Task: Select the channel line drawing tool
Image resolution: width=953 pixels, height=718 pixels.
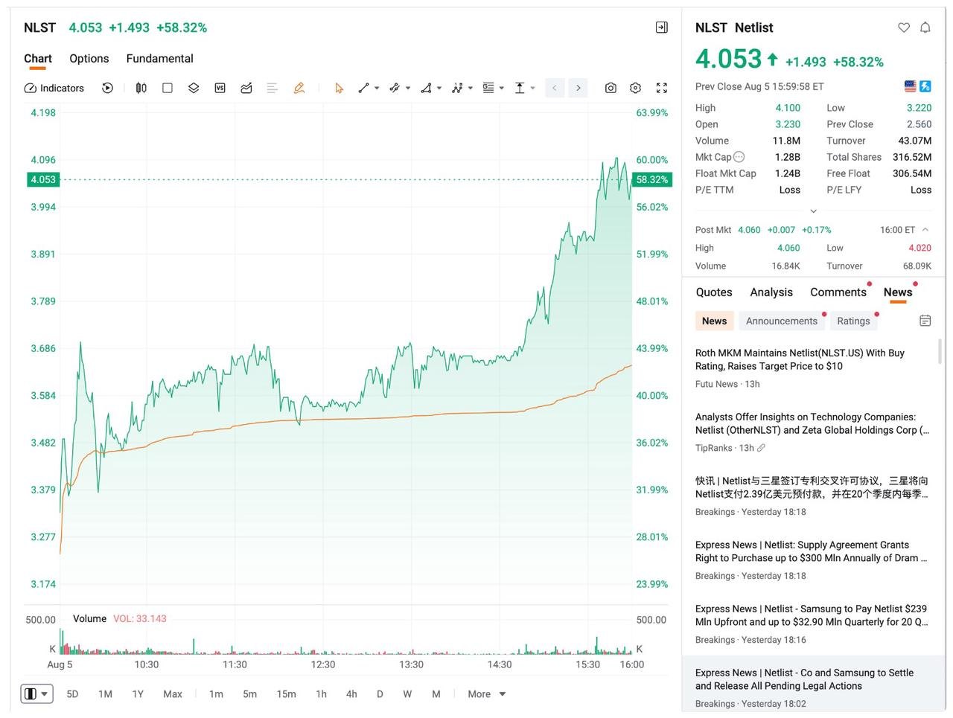Action: tap(395, 88)
